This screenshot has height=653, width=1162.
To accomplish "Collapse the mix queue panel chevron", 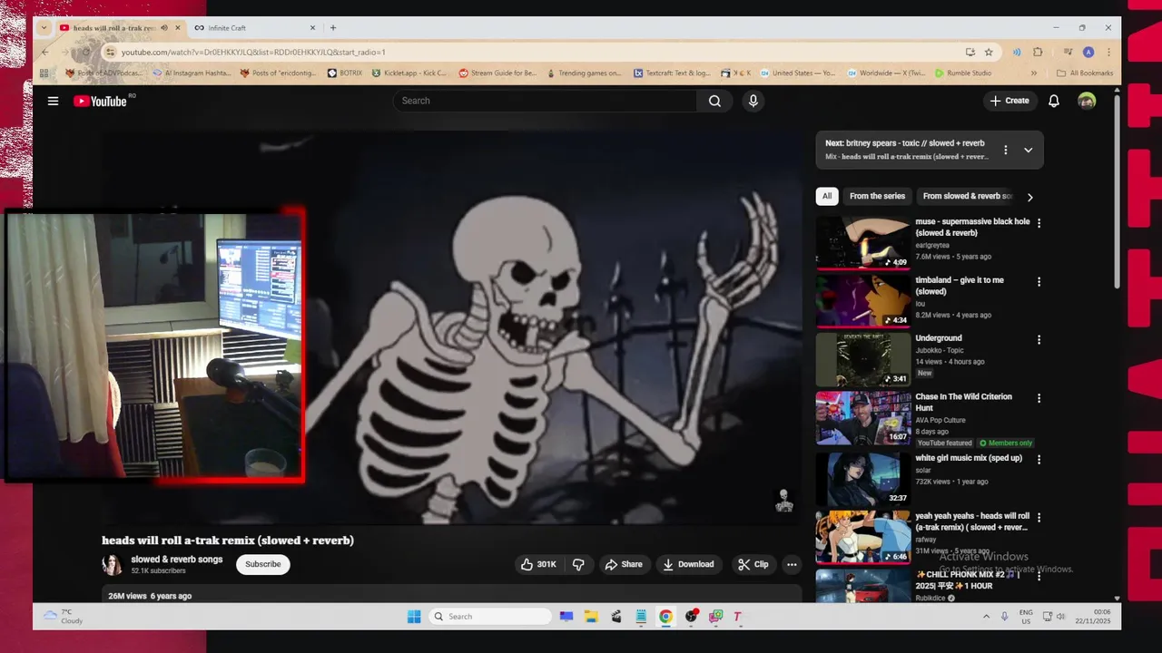I will coord(1028,150).
